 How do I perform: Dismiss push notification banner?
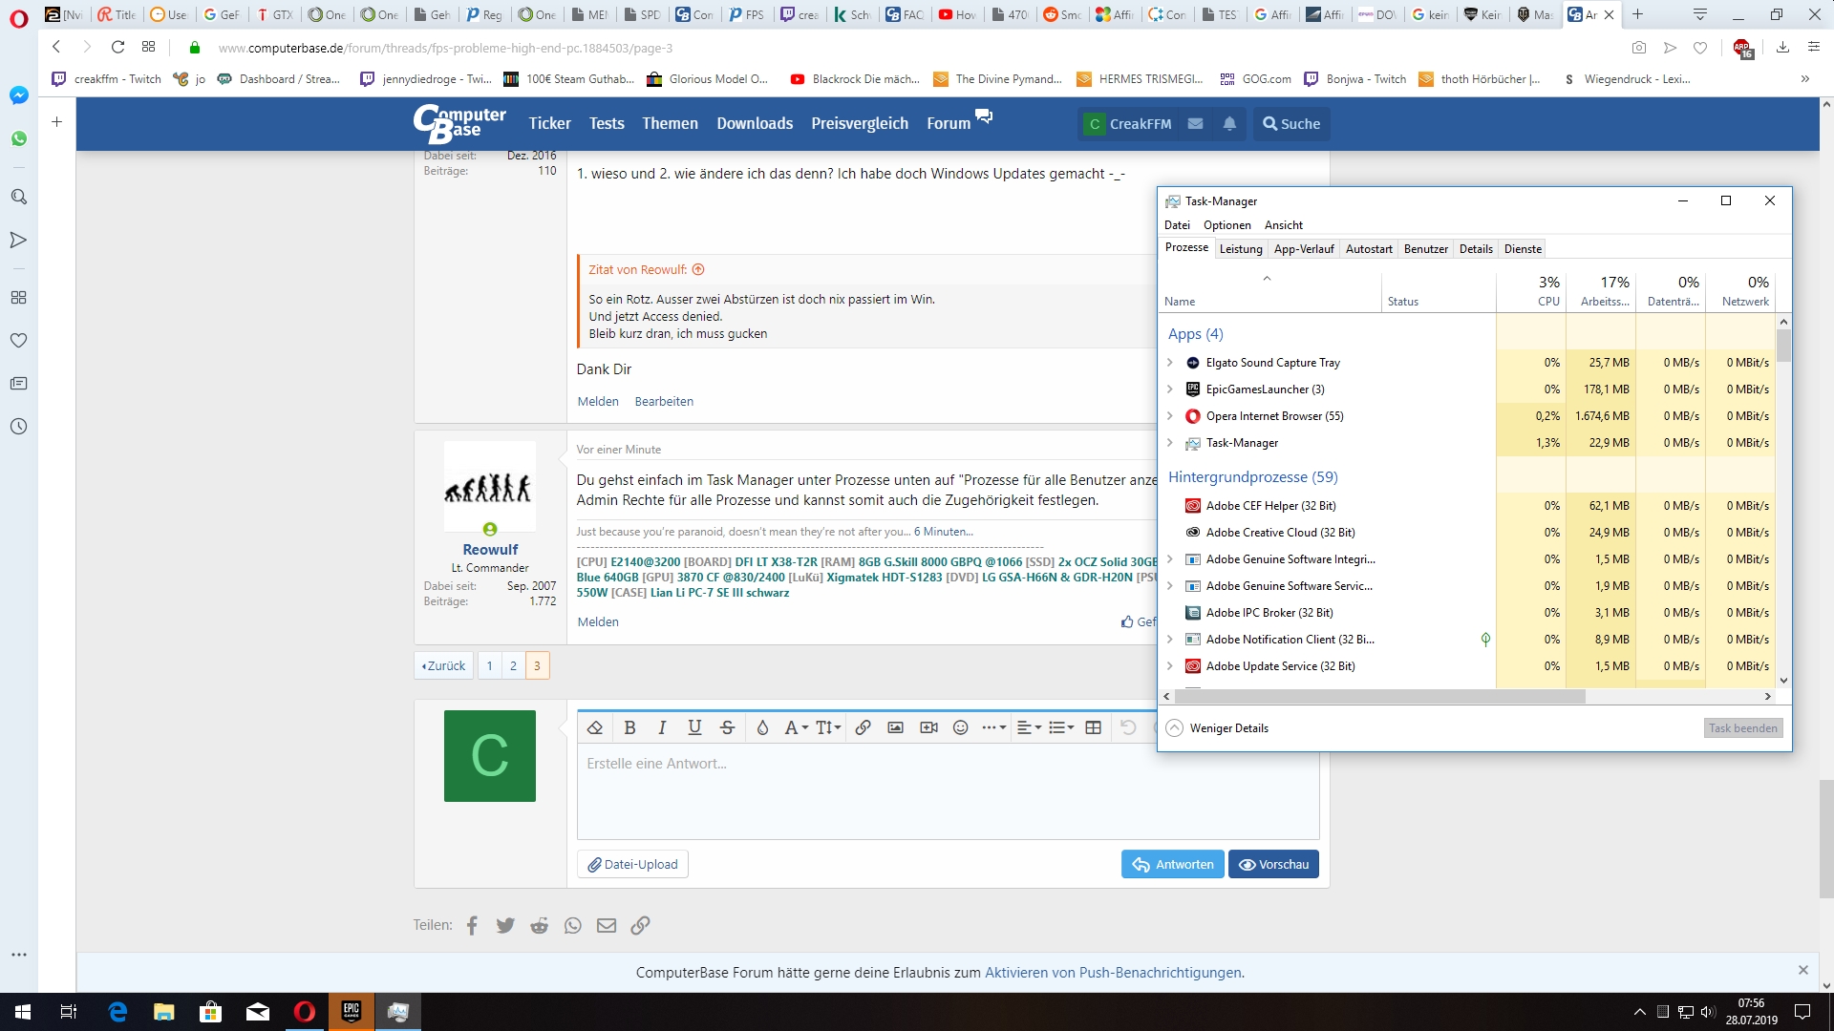[x=1803, y=970]
